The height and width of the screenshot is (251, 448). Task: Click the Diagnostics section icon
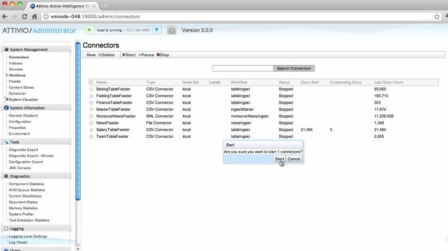point(6,176)
